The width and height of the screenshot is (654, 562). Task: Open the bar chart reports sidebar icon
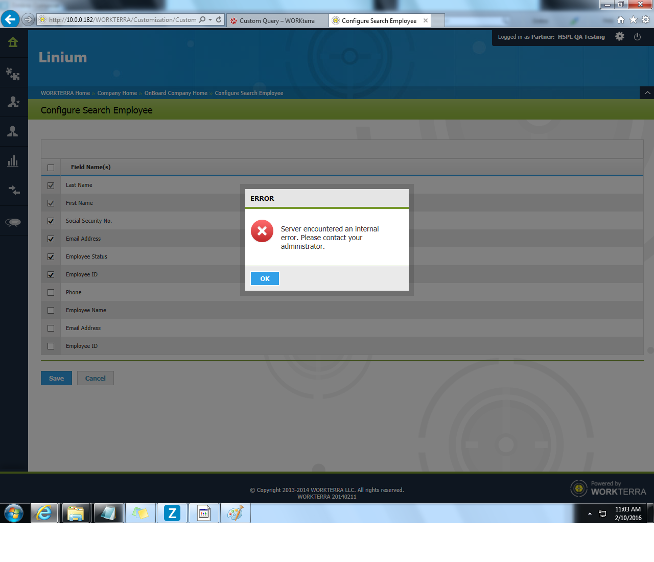click(13, 161)
